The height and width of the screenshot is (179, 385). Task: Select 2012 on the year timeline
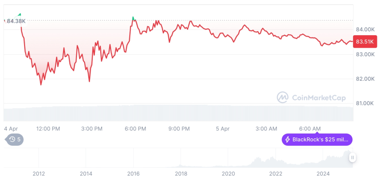pos(38,173)
